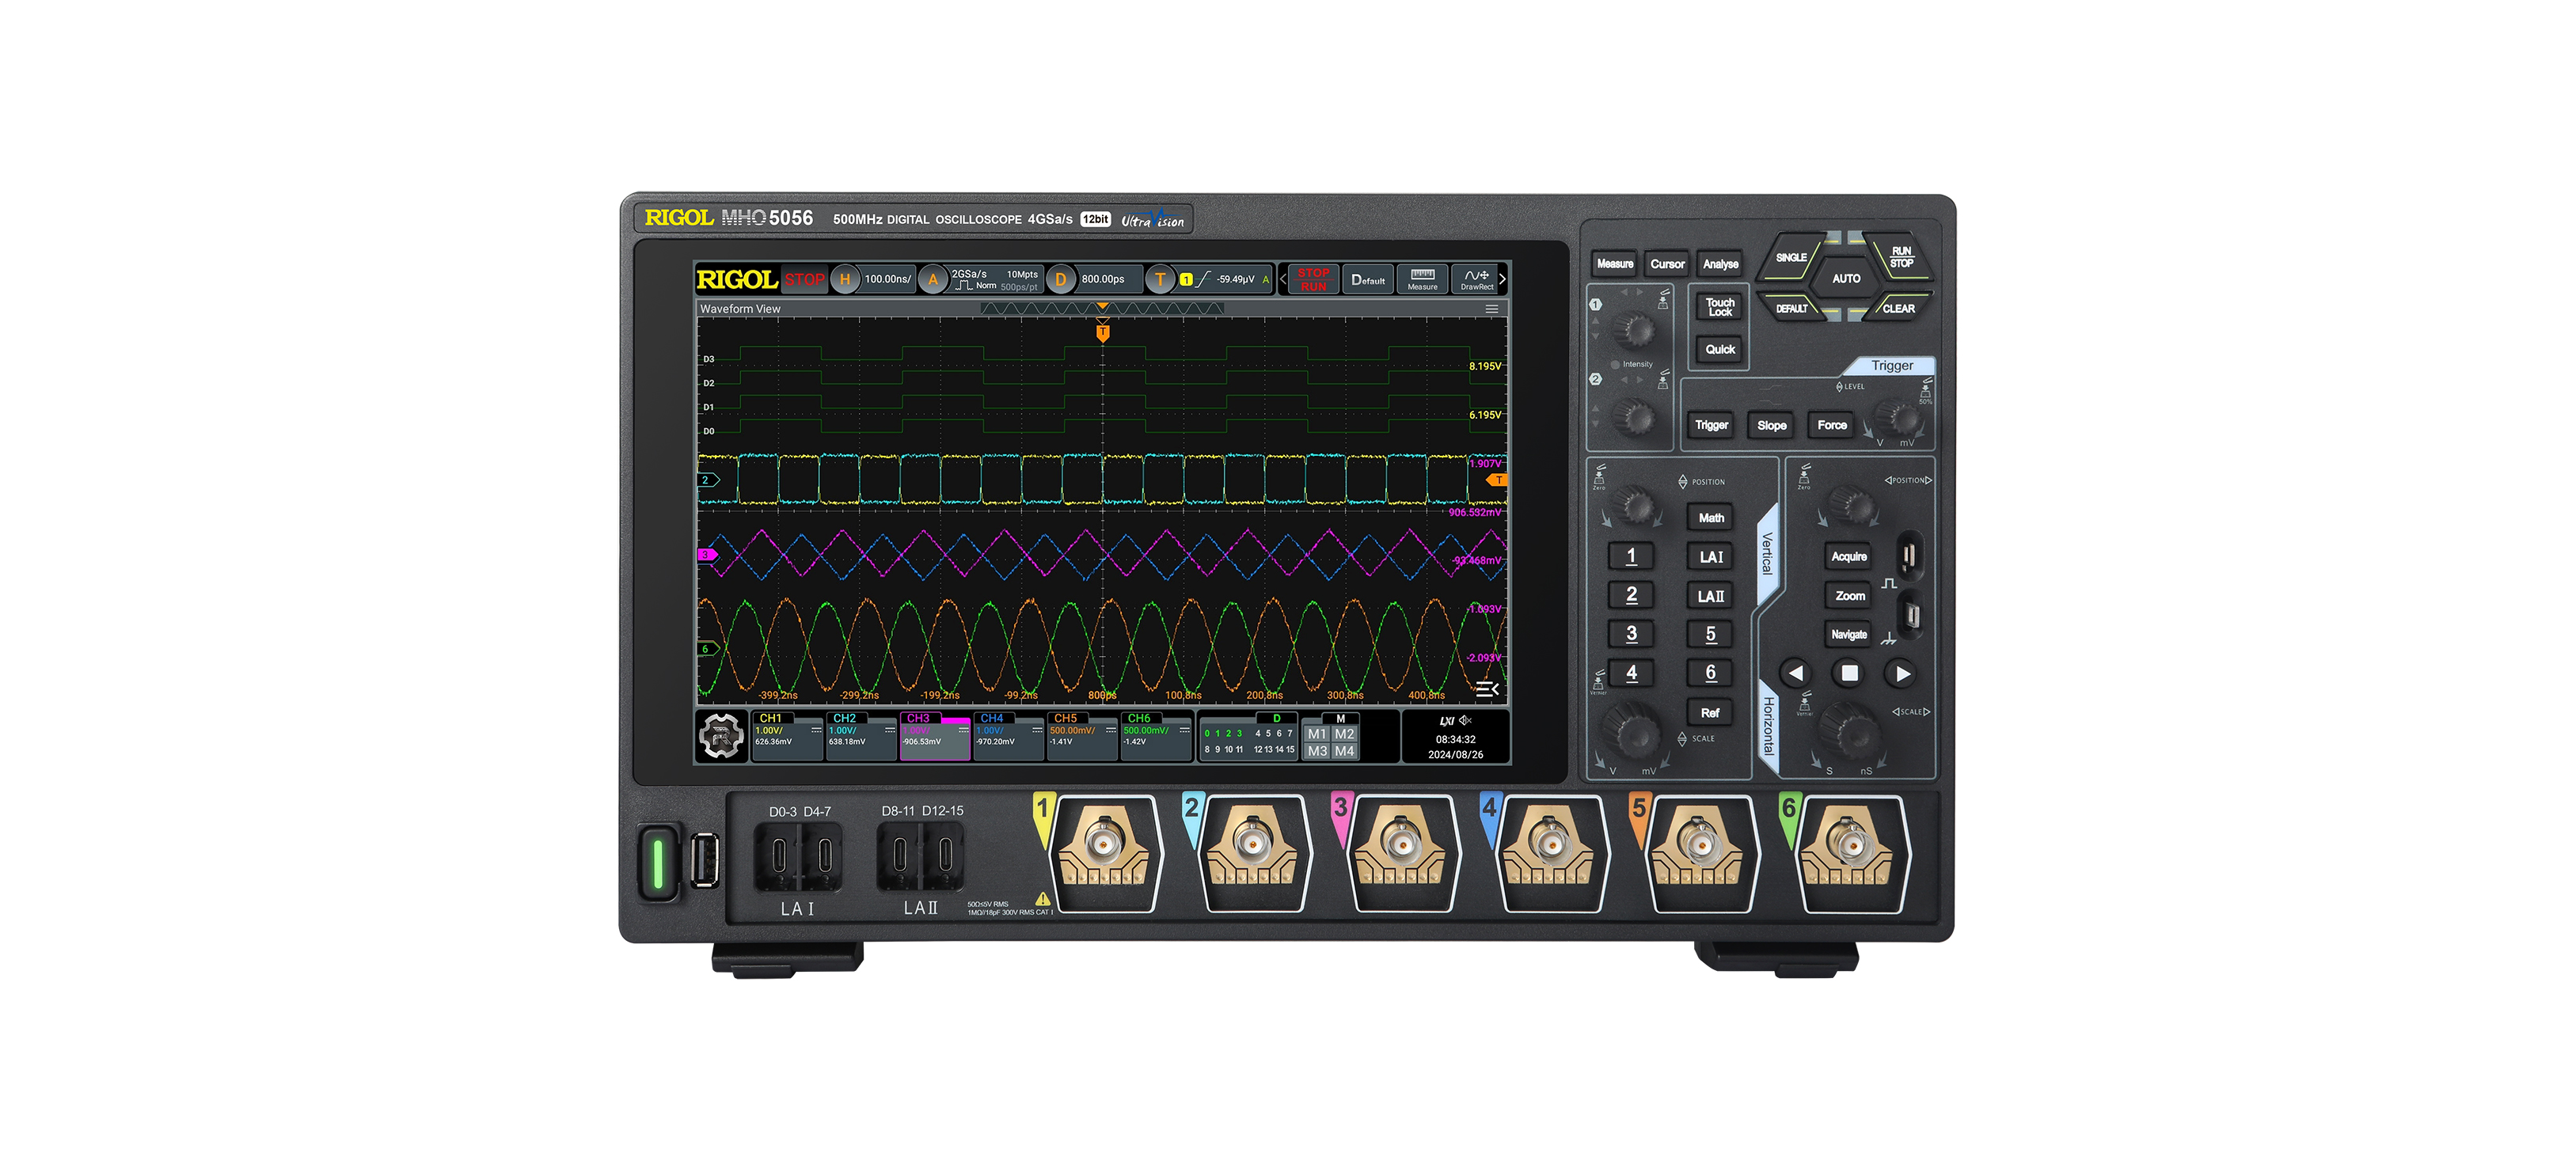Tap the orange H horizontal icon on screen
2576x1168 pixels.
845,280
